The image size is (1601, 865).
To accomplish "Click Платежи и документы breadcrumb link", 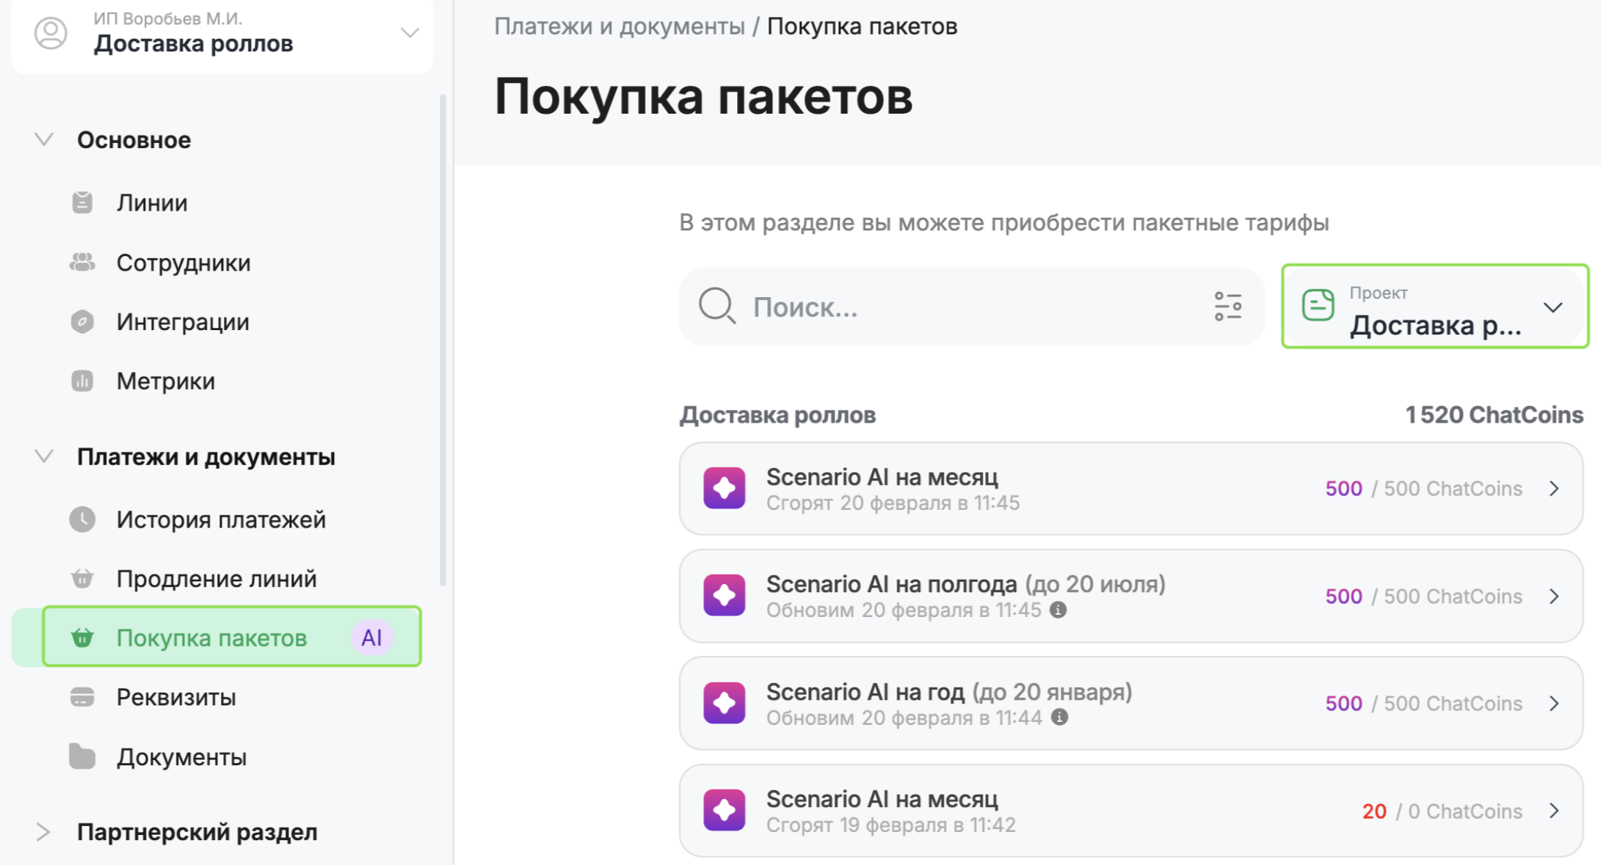I will coord(619,26).
